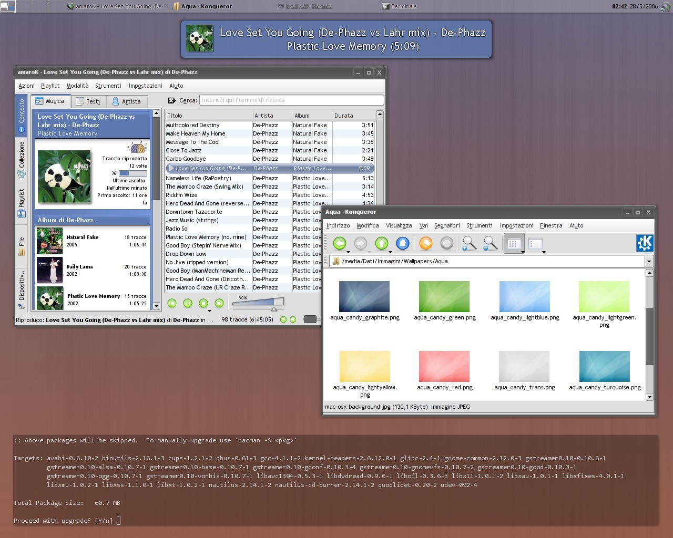Screen dimensions: 673x538
Task: Click the KDE gear logo in Konqueror
Action: coord(645,243)
